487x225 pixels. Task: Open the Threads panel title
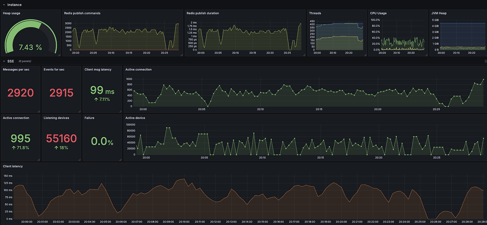[315, 13]
